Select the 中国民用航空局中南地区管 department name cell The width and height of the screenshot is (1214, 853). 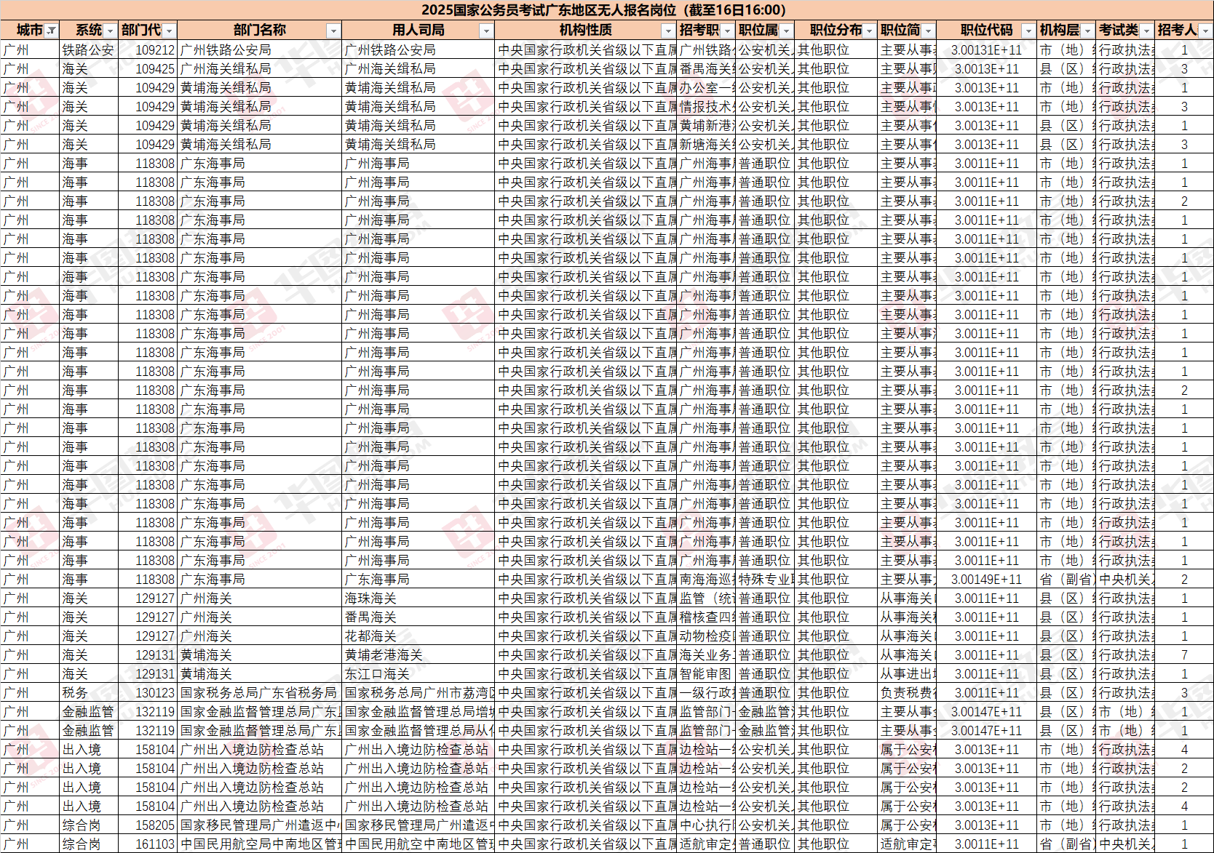[x=259, y=844]
